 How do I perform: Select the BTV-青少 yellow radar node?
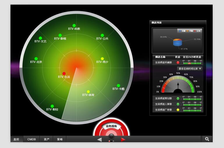click(102, 59)
